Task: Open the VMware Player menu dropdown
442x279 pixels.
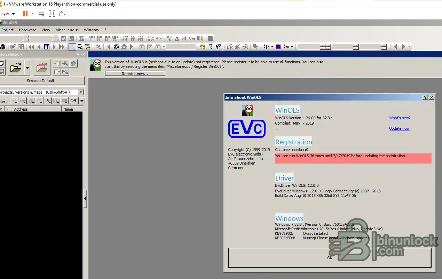Action: coord(13,14)
